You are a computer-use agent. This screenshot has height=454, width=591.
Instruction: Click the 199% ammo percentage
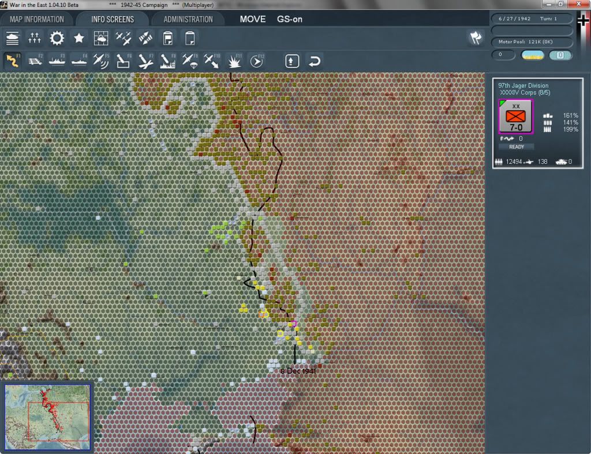click(570, 130)
